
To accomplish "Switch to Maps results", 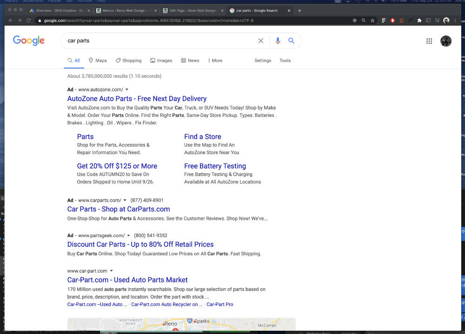I will pos(98,60).
